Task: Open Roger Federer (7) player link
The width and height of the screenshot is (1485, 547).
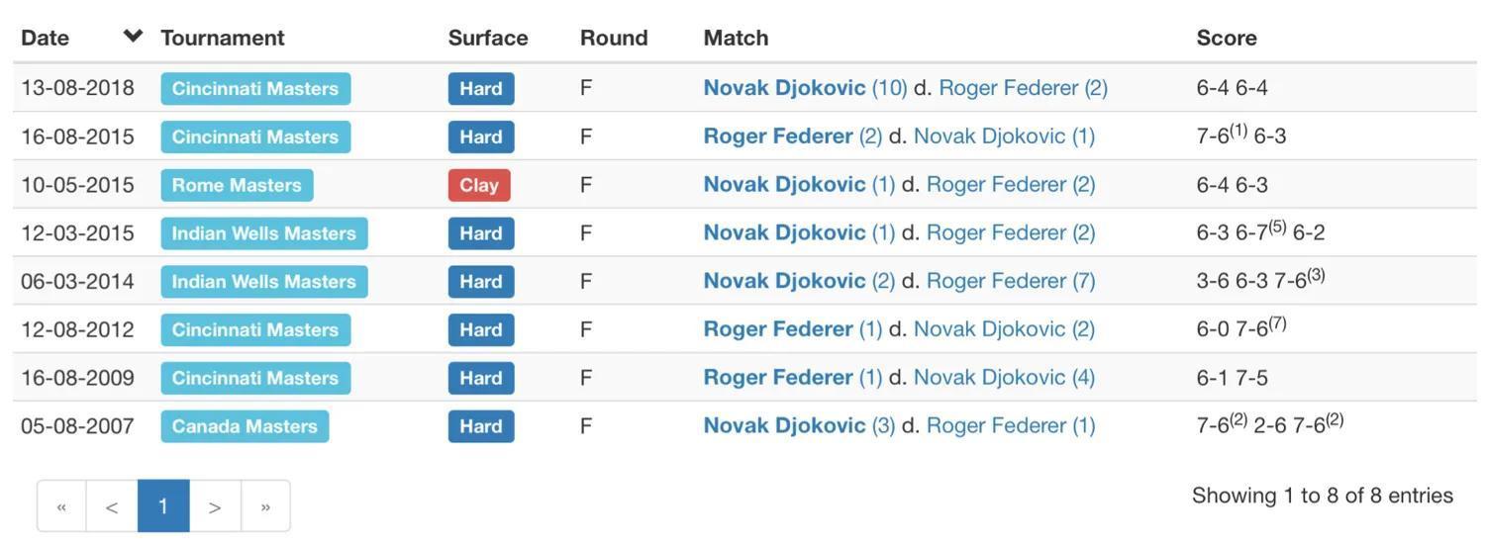Action: coord(1011,281)
